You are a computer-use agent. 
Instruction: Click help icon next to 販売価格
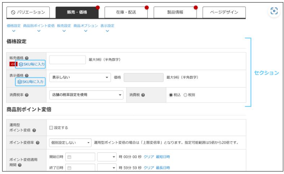click(27, 57)
